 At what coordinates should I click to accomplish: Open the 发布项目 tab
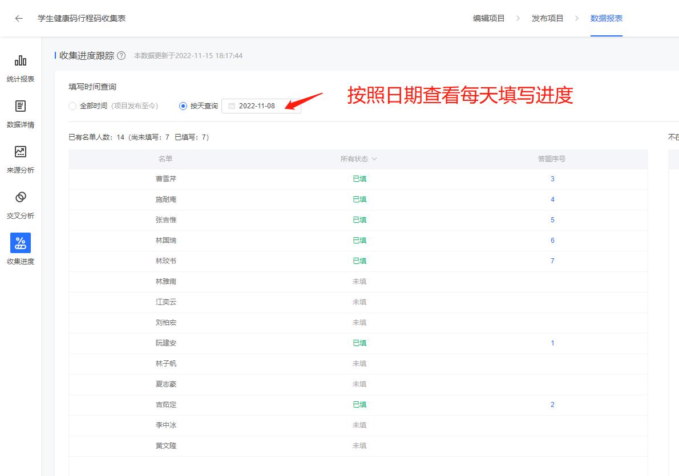pyautogui.click(x=547, y=18)
